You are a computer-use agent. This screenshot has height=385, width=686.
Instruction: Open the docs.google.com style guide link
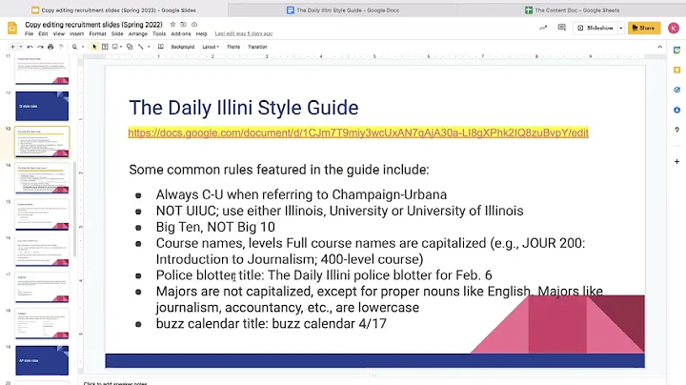[358, 132]
